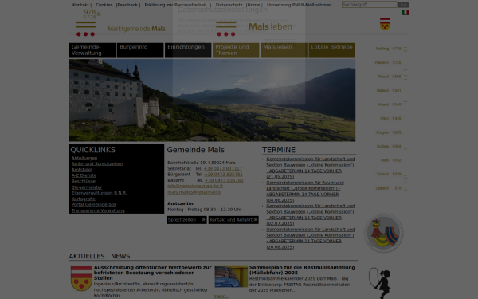Open Umsetzung PNRR-Maßnahmen link
Viewport: 478px width, 299px height.
299,5
